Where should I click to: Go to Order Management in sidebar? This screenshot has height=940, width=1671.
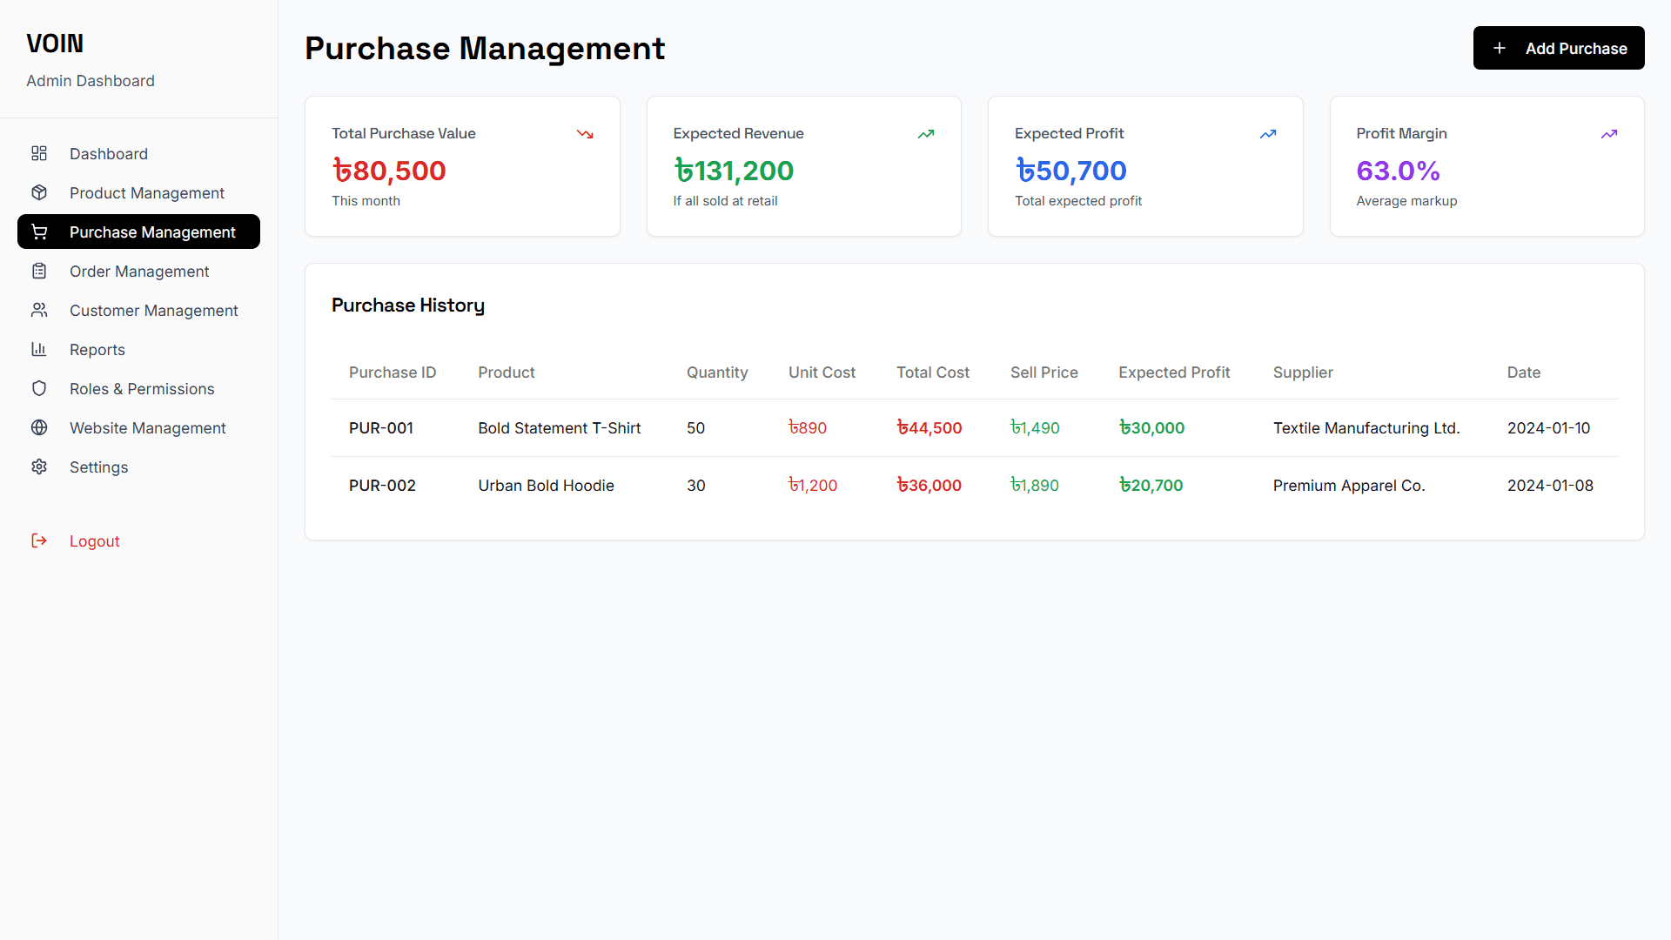[139, 271]
